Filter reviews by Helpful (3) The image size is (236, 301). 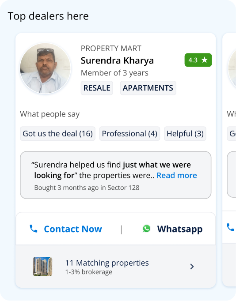pos(185,134)
